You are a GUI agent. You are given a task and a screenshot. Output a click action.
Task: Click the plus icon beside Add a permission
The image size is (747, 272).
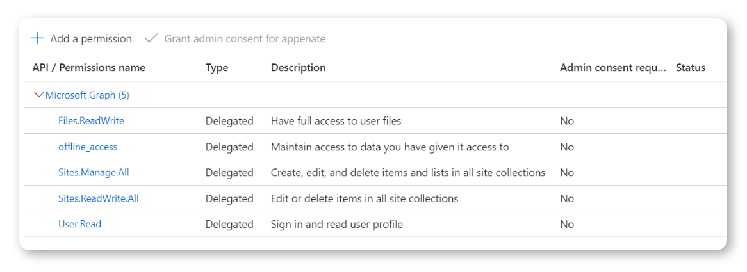point(38,38)
